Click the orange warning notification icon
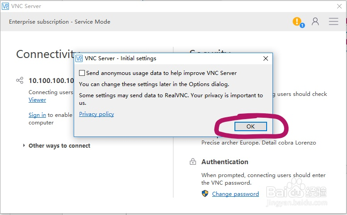This screenshot has width=347, height=215. pyautogui.click(x=297, y=21)
